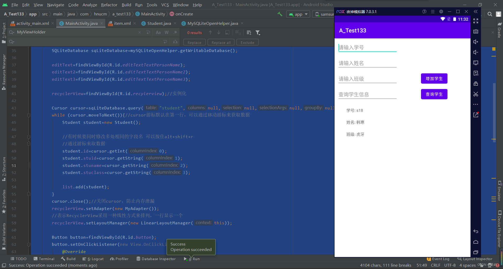Collapse the while loop code fold

(x=29, y=115)
